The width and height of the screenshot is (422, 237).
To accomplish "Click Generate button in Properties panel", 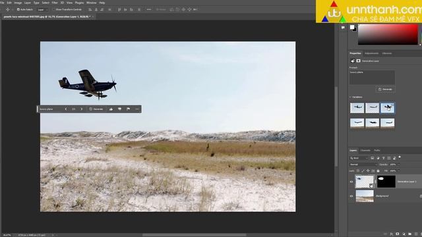I will pyautogui.click(x=385, y=90).
